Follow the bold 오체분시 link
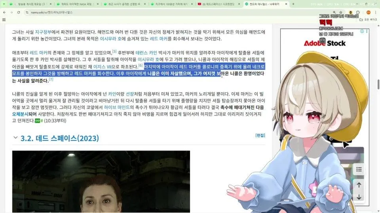This screenshot has height=213, width=380. tap(20, 114)
